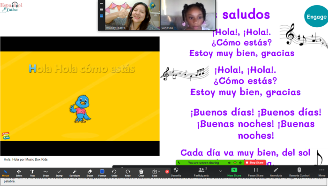This screenshot has height=188, width=328.
Task: Click the Español Latino logo
Action: pyautogui.click(x=11, y=7)
